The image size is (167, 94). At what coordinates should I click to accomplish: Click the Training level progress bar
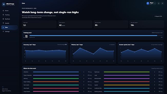point(96,36)
